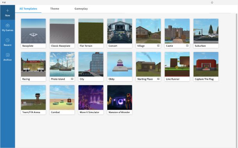
Task: Open the Archive box icon
Action: coord(7,55)
